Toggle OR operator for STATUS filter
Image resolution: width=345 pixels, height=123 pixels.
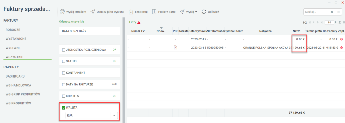tap(114, 61)
